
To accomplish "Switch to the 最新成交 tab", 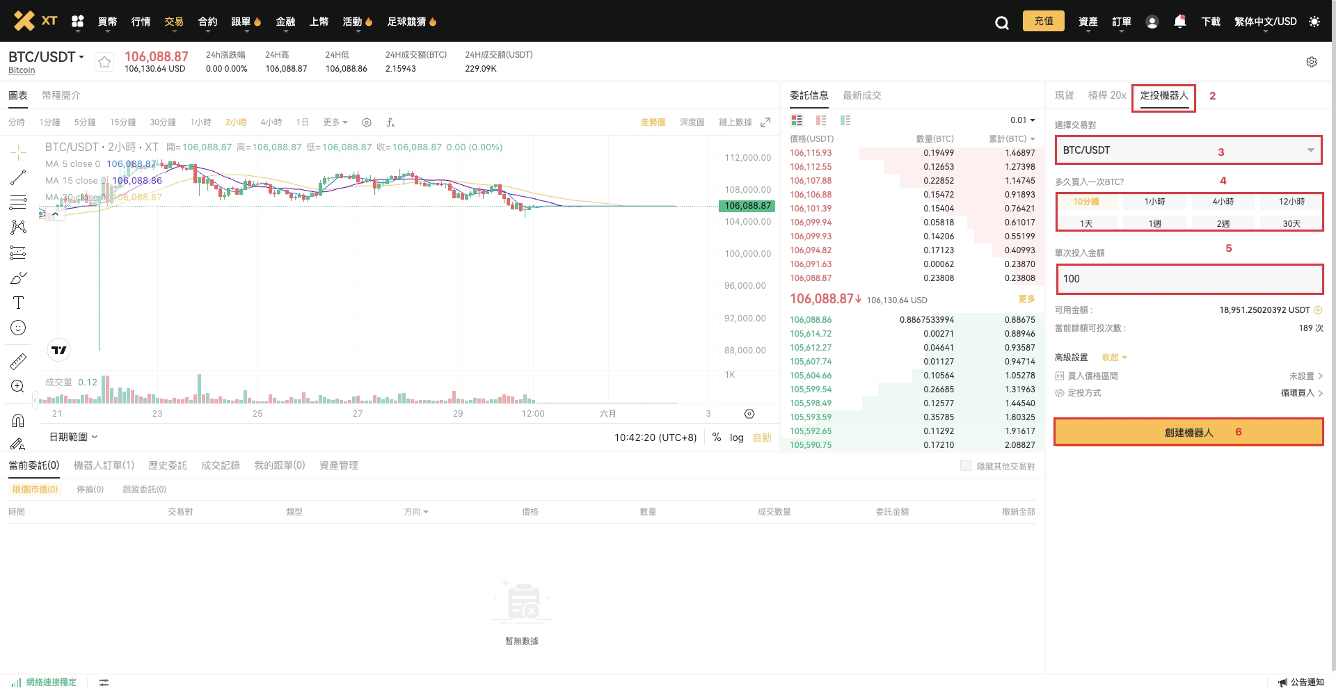I will point(862,95).
